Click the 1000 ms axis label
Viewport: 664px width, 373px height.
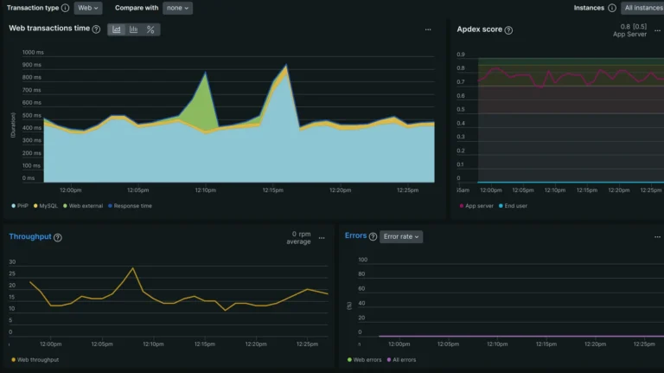click(33, 52)
